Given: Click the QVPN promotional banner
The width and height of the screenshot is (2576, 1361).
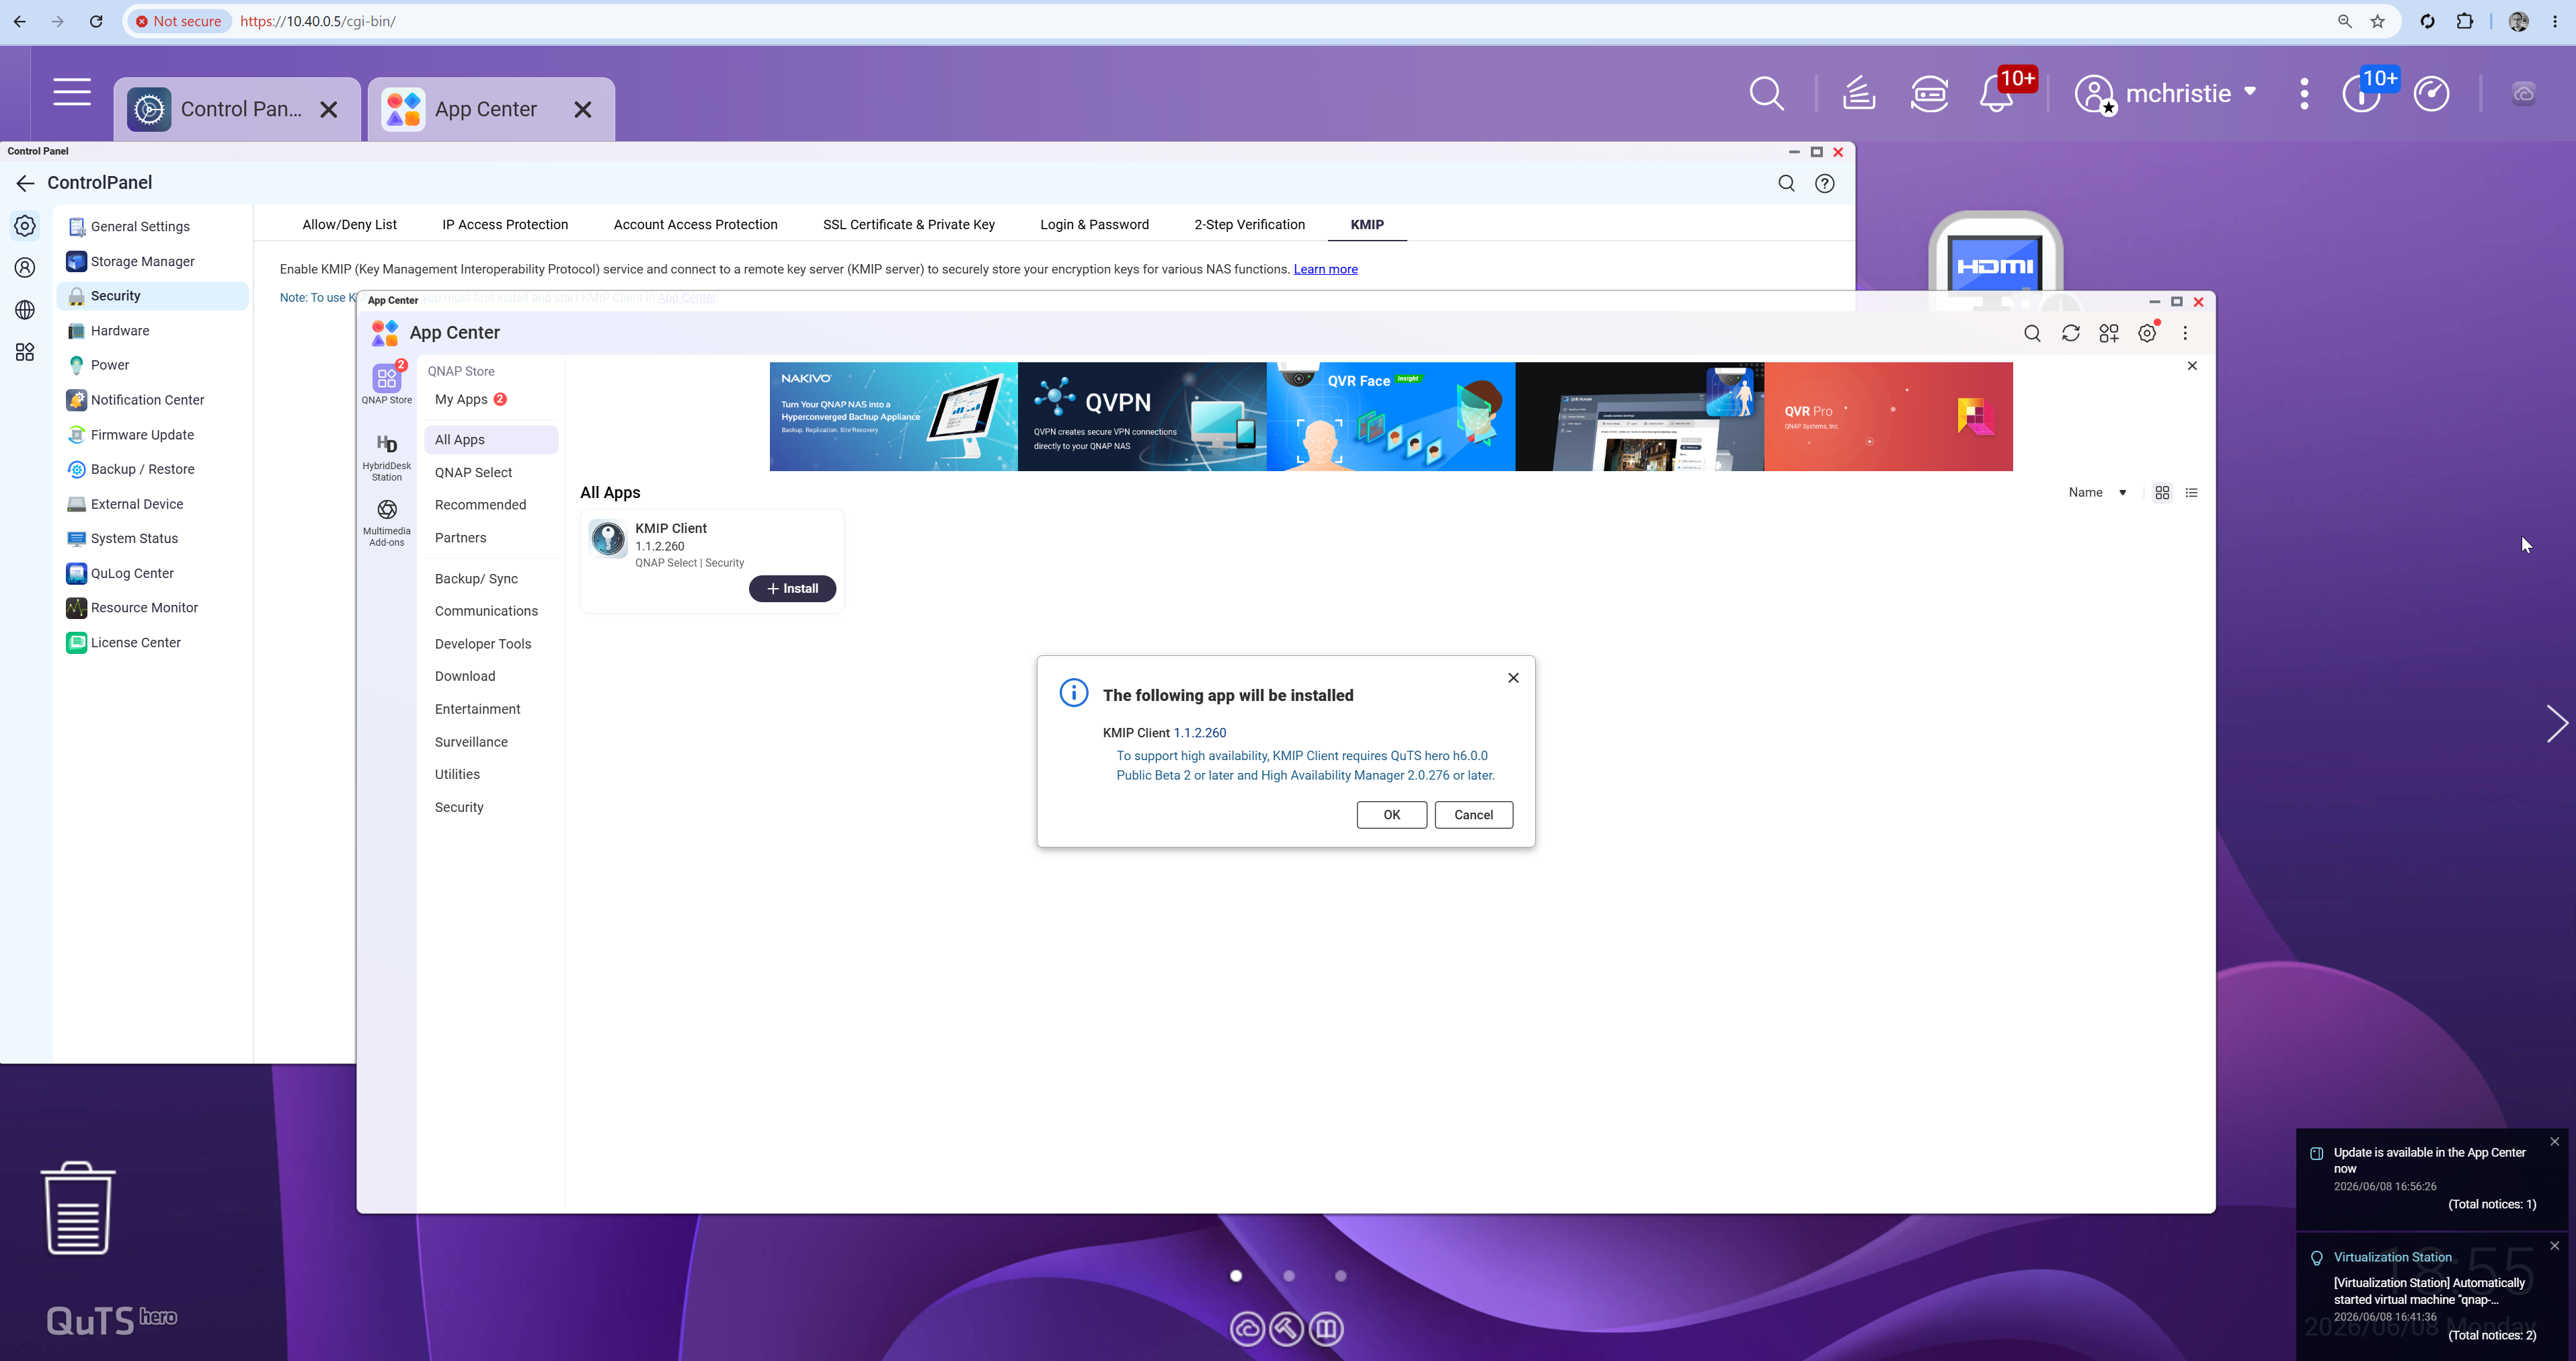Looking at the screenshot, I should [1142, 417].
